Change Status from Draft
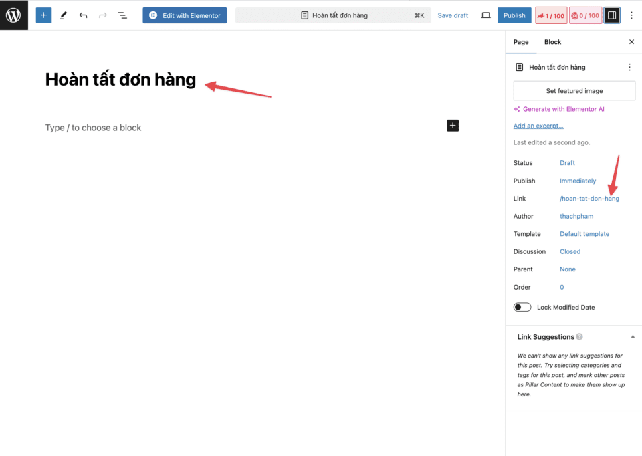 pyautogui.click(x=567, y=163)
